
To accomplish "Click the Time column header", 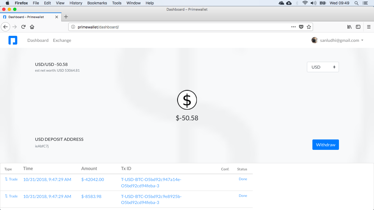I will coord(28,168).
